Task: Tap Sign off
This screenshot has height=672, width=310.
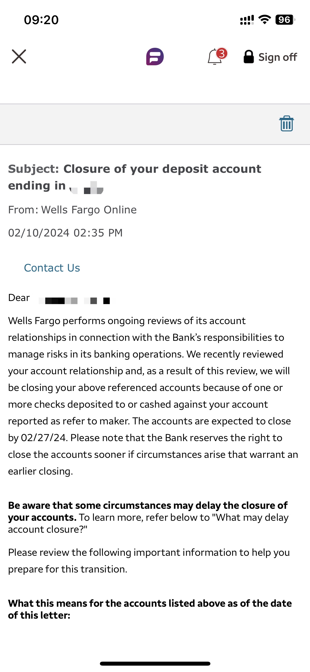Action: point(277,57)
